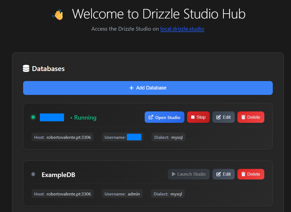Click the Databases section heading

(48, 69)
